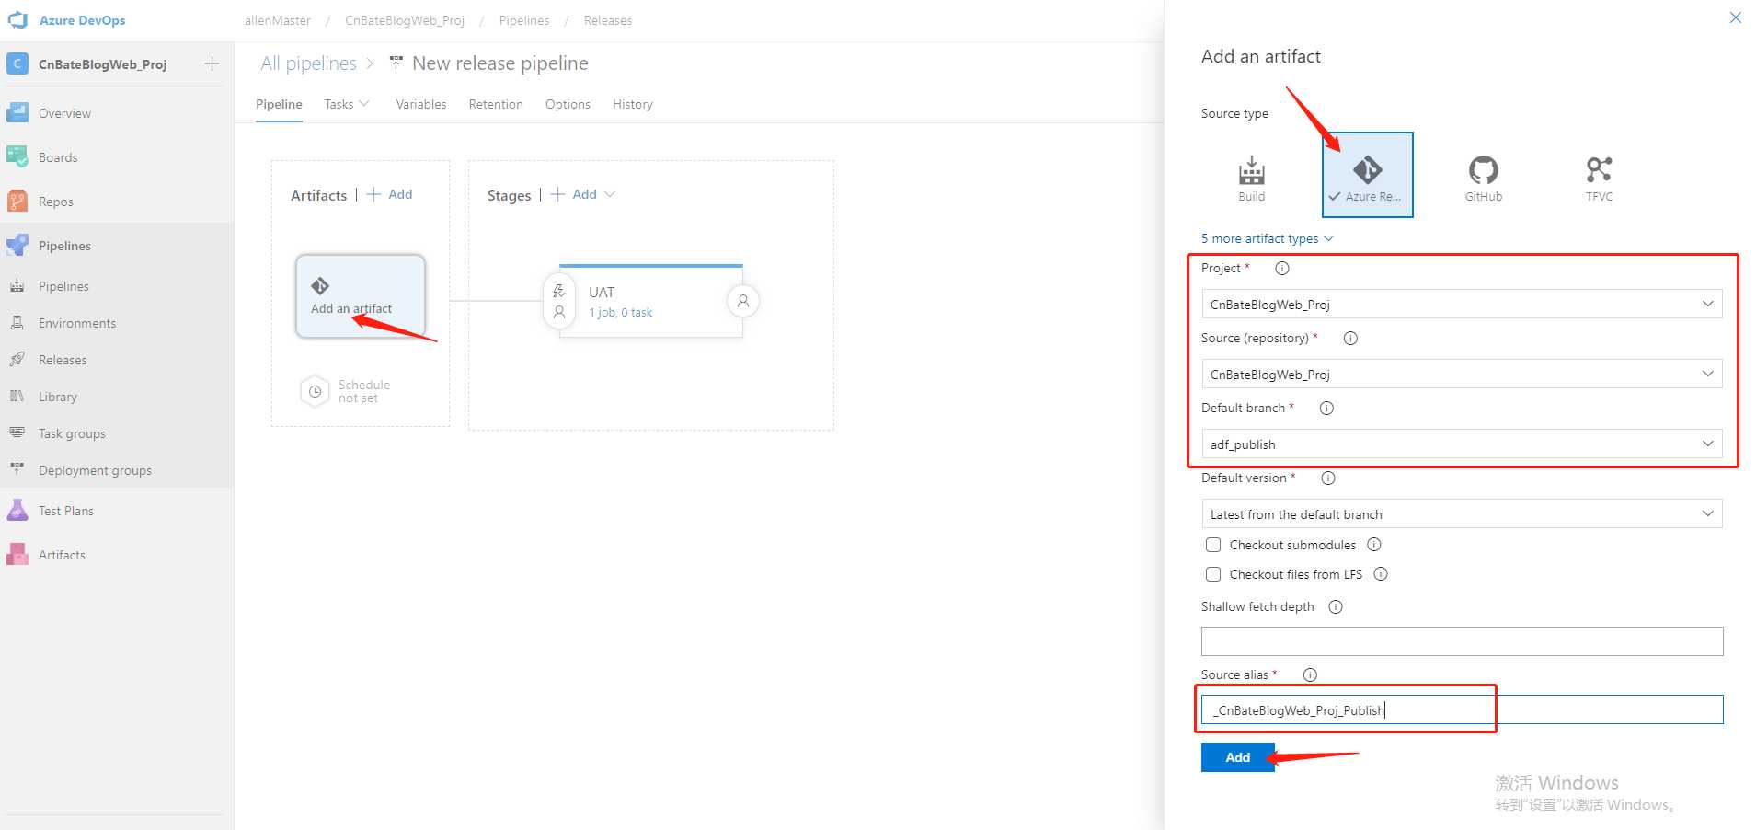This screenshot has width=1756, height=830.
Task: Click the Task groups icon
Action: tap(17, 433)
